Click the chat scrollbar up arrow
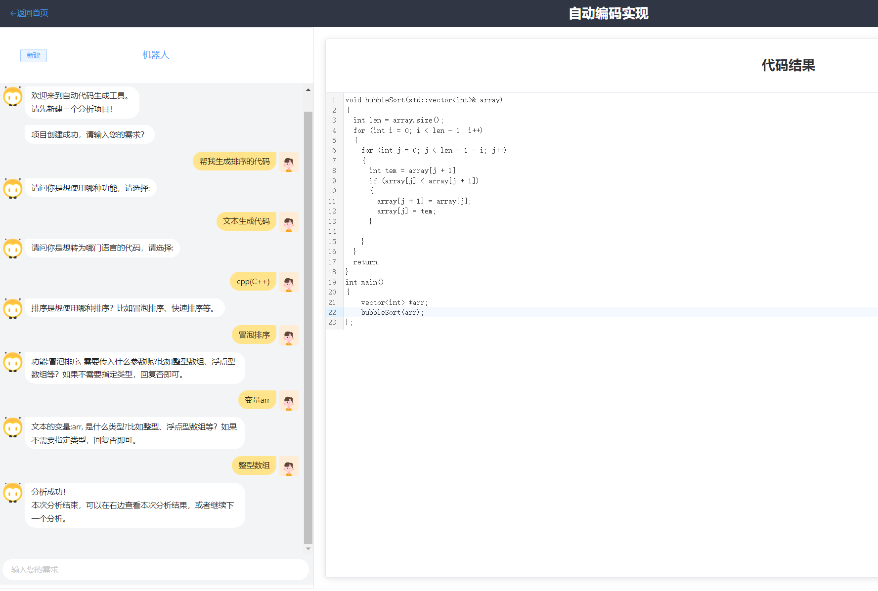 coord(308,90)
